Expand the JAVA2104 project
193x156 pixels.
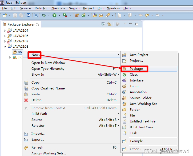point(5,31)
